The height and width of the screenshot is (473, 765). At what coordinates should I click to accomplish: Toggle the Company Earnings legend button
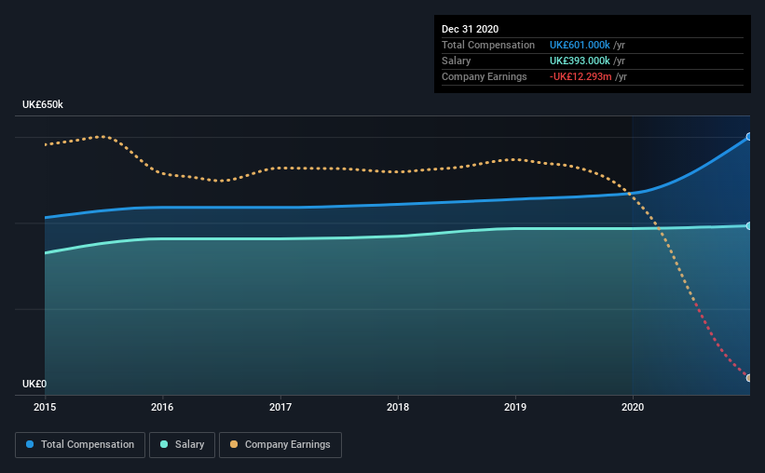280,445
